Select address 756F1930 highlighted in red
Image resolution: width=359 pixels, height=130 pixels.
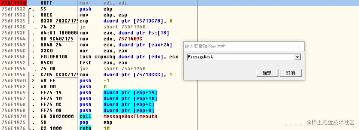13,3
